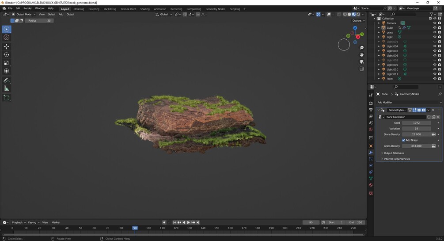Select the Cursor tool in the toolbar
The image size is (444, 241).
7,38
